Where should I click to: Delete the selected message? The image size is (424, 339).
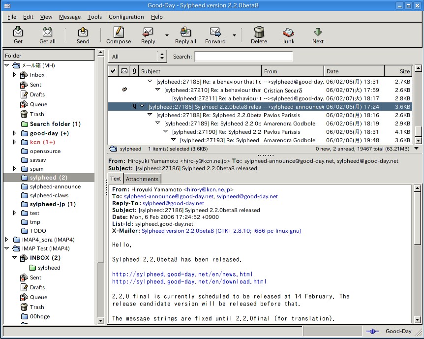pos(259,34)
